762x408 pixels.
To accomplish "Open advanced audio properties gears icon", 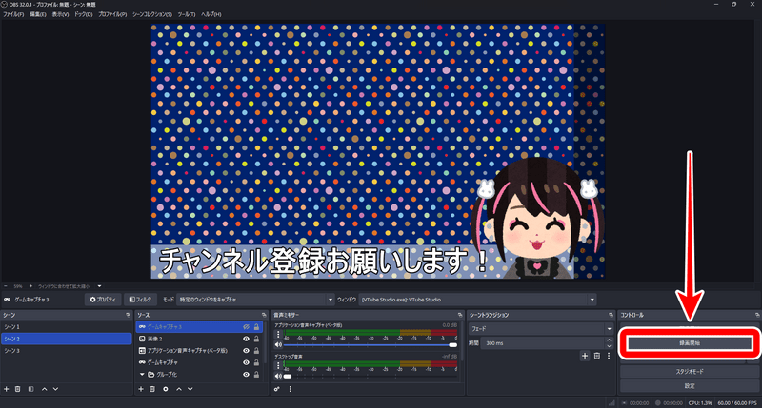I will (276, 389).
